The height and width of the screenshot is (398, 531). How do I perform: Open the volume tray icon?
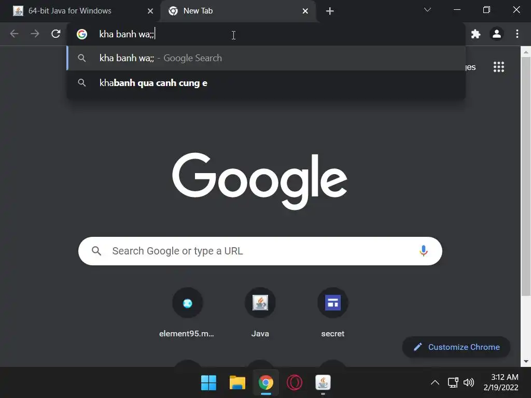(x=469, y=383)
